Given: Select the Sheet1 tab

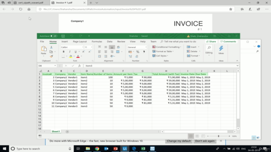Looking at the screenshot, I should pyautogui.click(x=55, y=131).
